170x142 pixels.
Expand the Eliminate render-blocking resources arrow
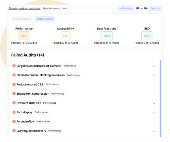[x=154, y=75]
